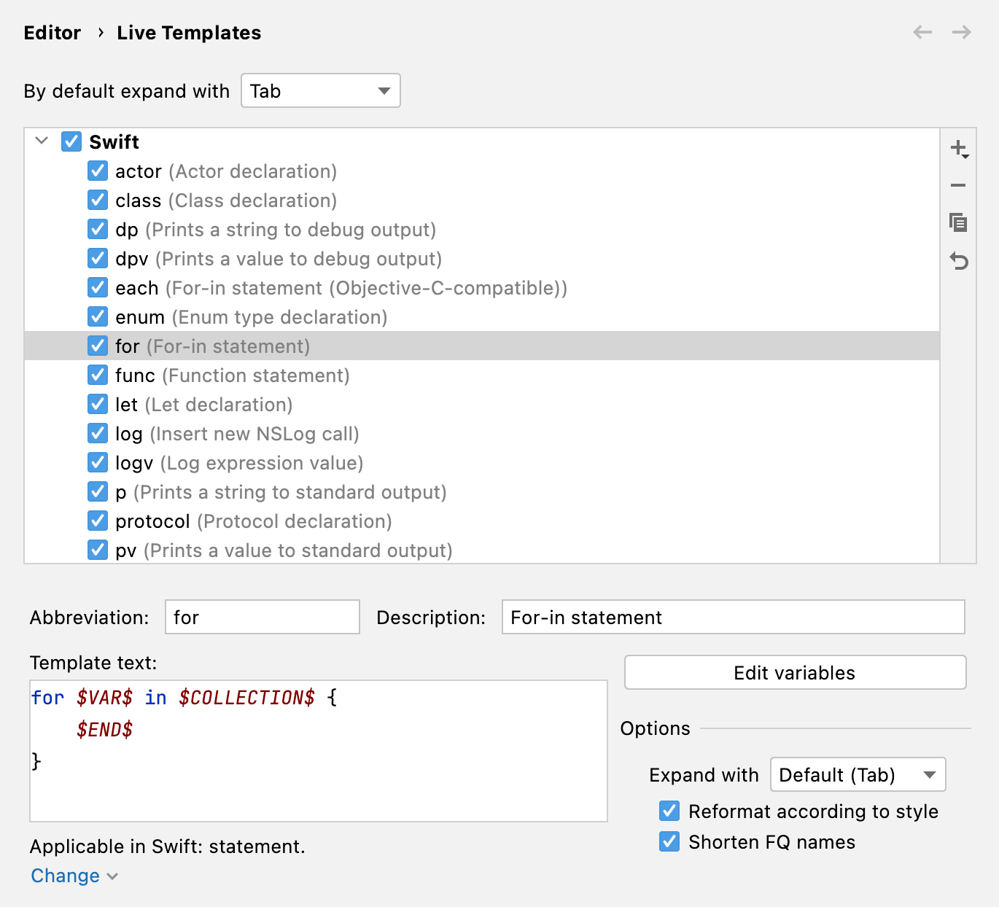This screenshot has width=999, height=907.
Task: Uncheck the actor template checkbox
Action: (98, 171)
